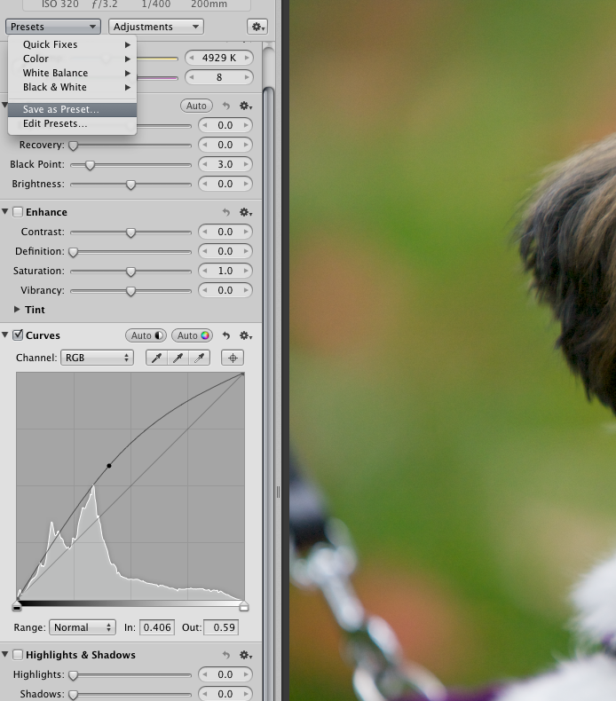Increase the Highlights value with right arrow
Screen dimensions: 616x701
point(246,674)
